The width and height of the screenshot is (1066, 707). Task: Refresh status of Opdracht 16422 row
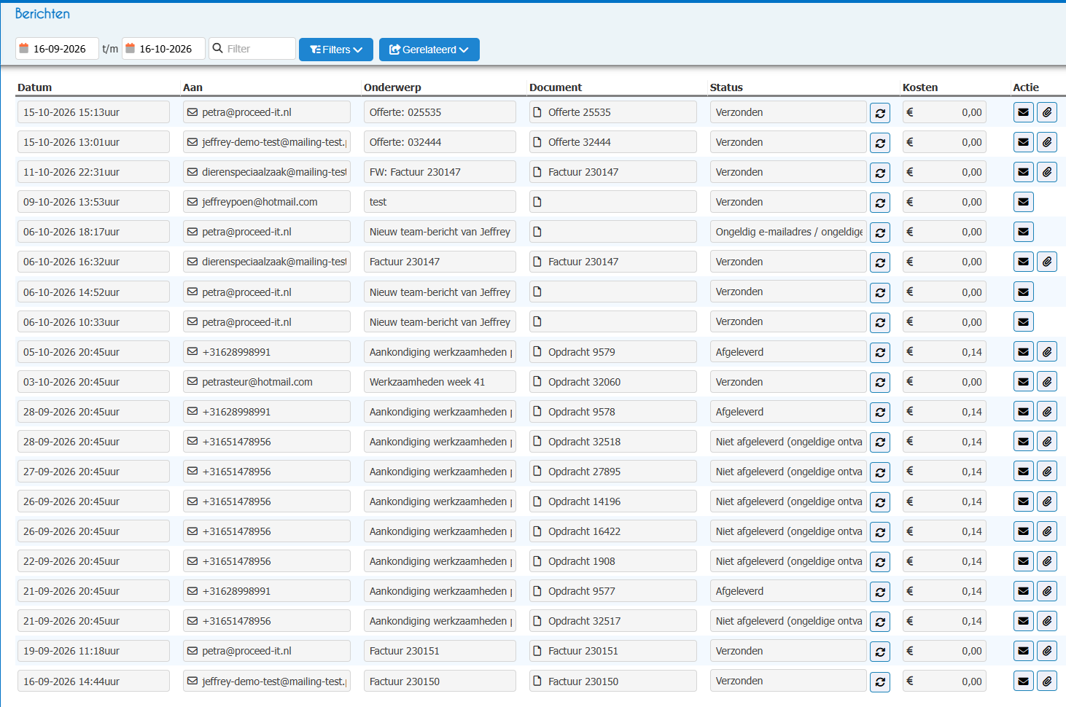pos(880,532)
